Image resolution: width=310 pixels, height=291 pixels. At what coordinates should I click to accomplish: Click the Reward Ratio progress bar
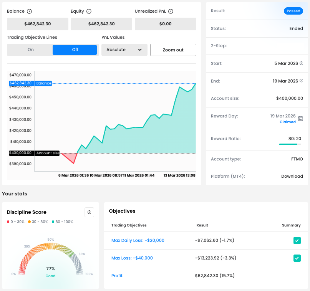290,144
